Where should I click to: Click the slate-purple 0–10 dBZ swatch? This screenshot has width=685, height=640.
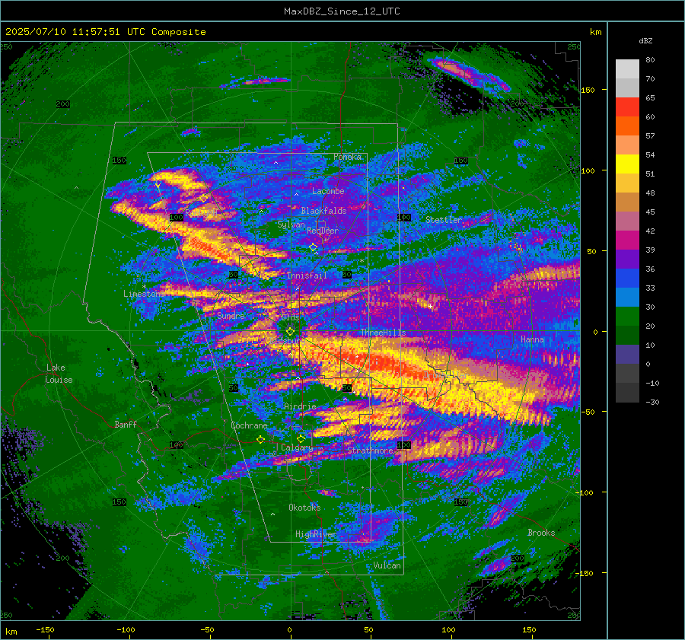[x=627, y=355]
